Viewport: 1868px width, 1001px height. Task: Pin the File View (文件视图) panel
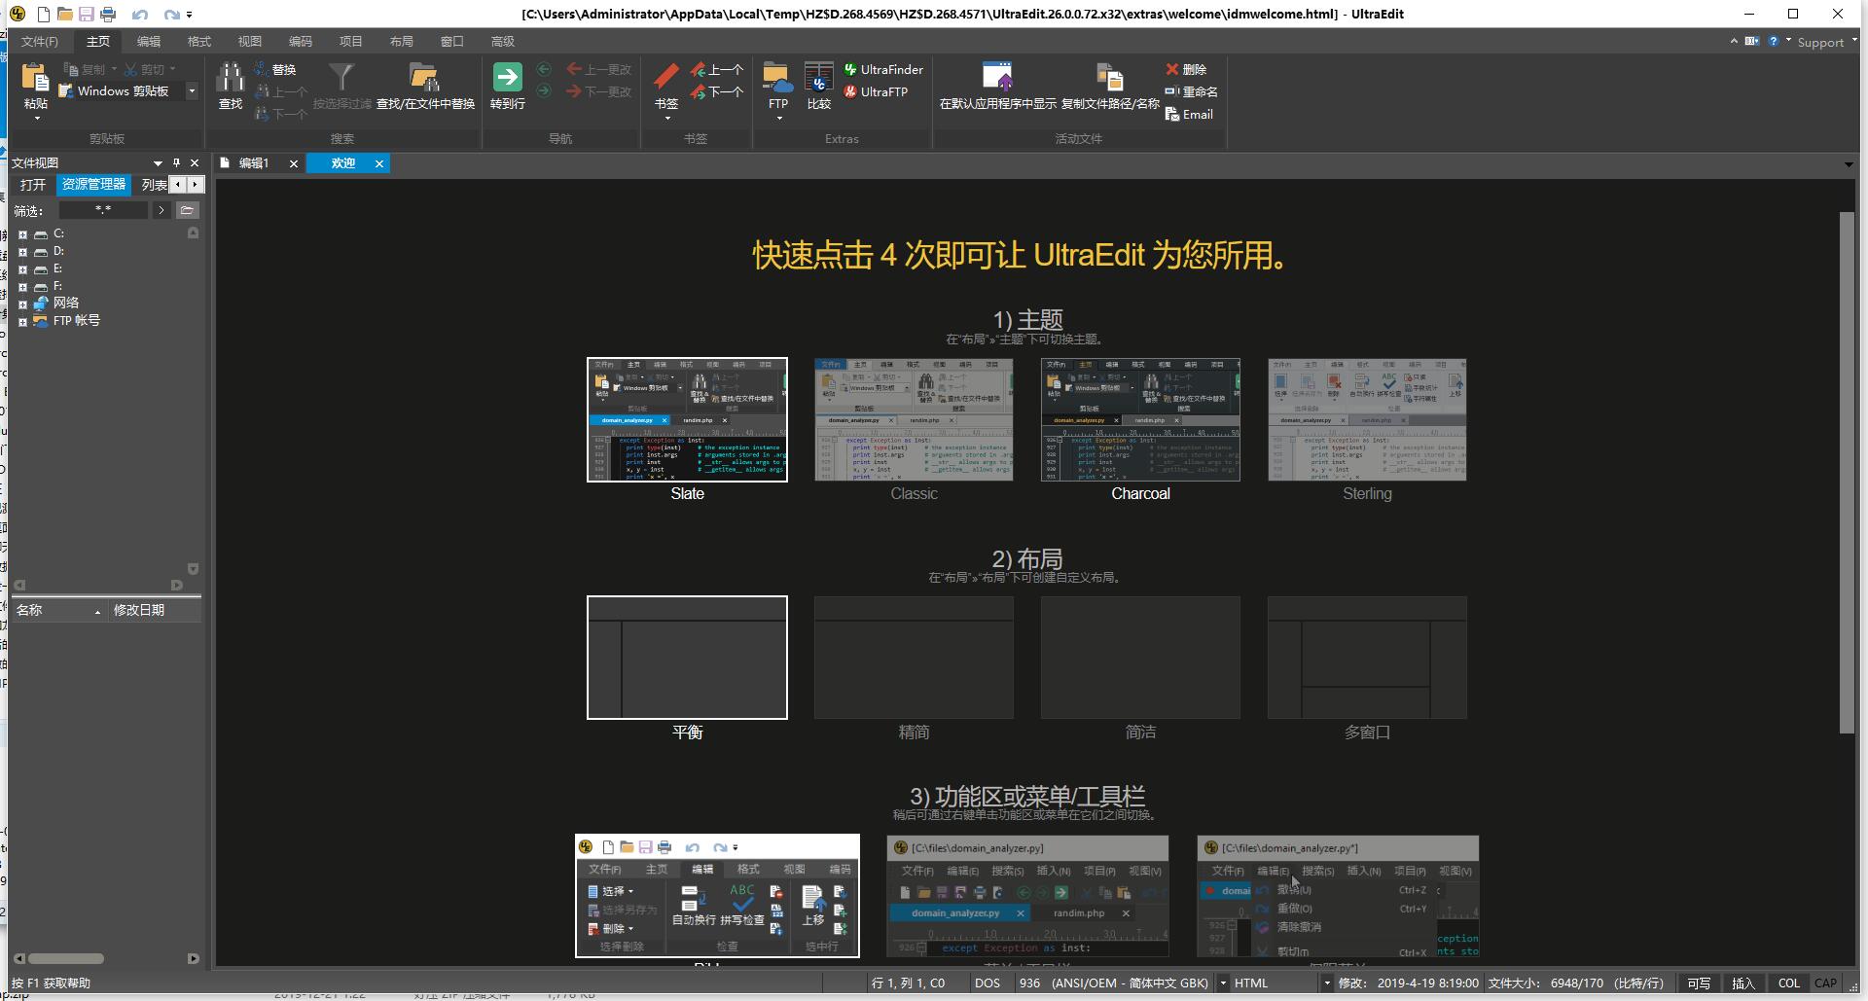click(x=176, y=162)
